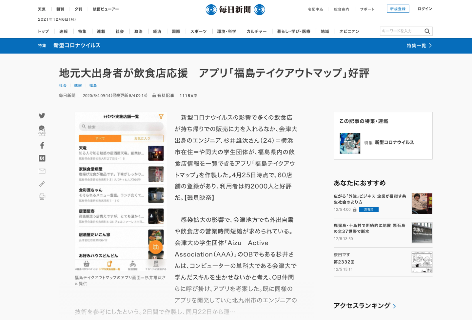Send article by email icon
Image resolution: width=472 pixels, height=320 pixels.
(x=42, y=171)
